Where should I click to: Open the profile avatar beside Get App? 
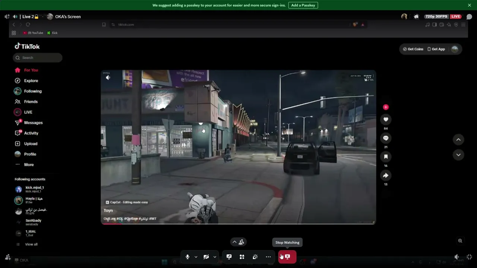pyautogui.click(x=455, y=49)
